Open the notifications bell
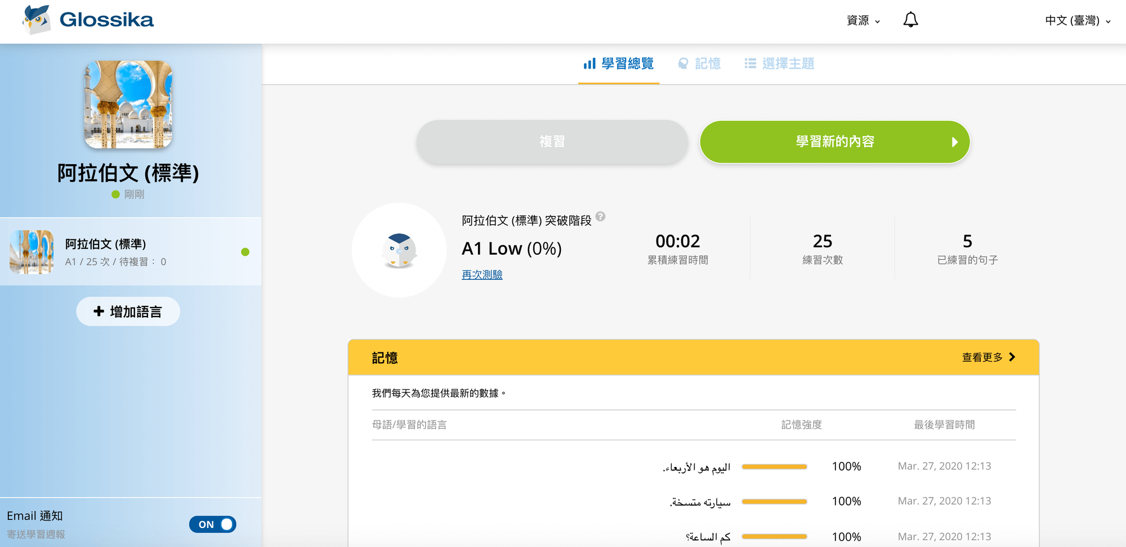 tap(910, 20)
